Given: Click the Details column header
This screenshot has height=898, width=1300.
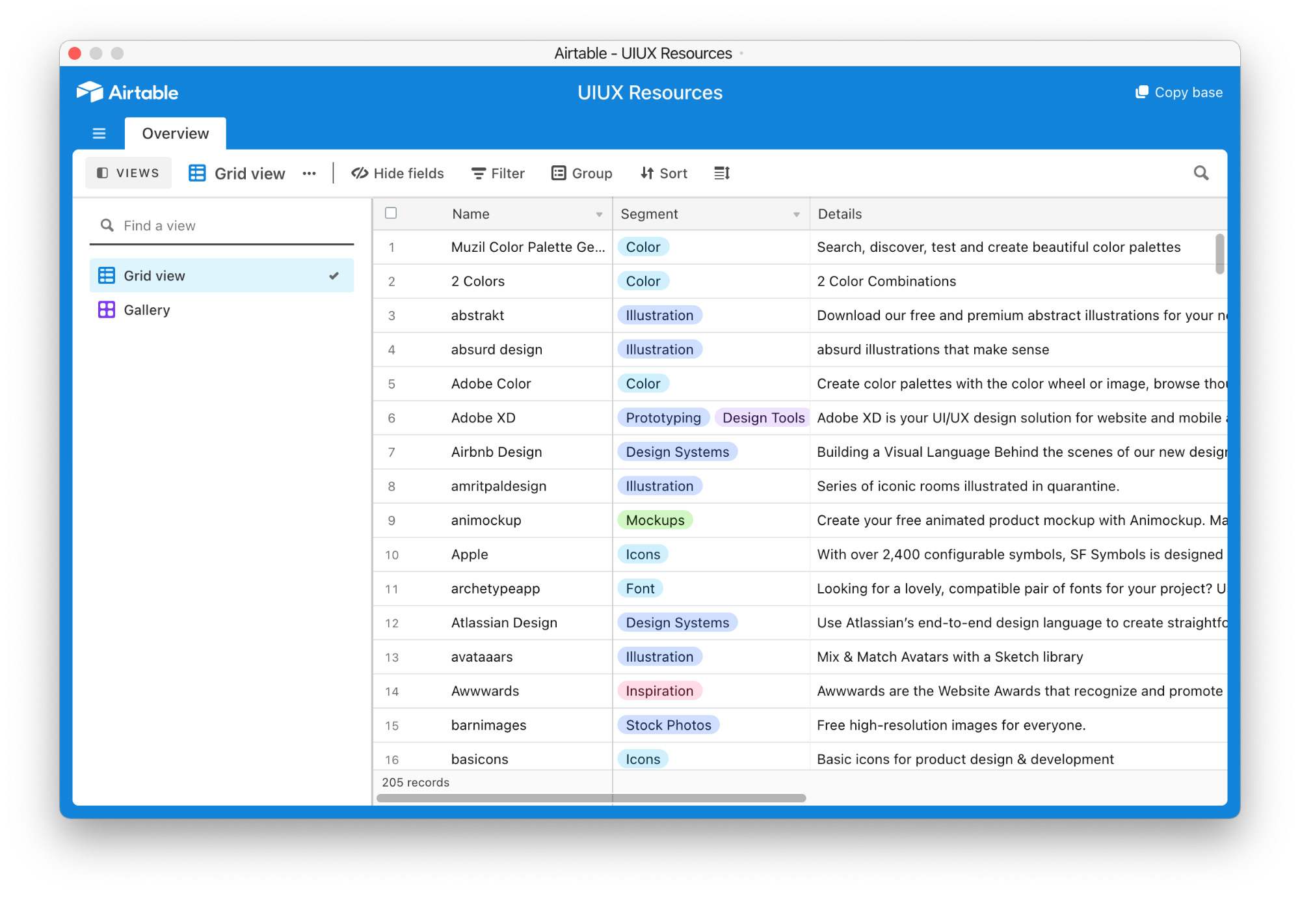Looking at the screenshot, I should coord(1018,214).
